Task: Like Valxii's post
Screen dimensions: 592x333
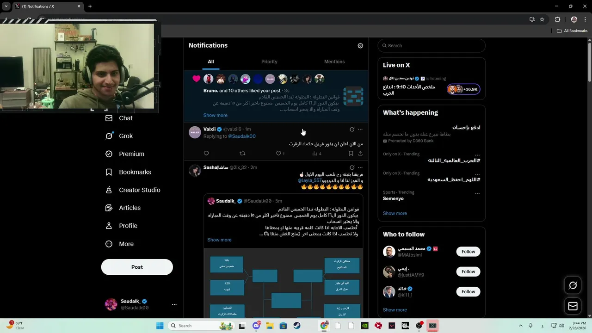Action: click(280, 154)
